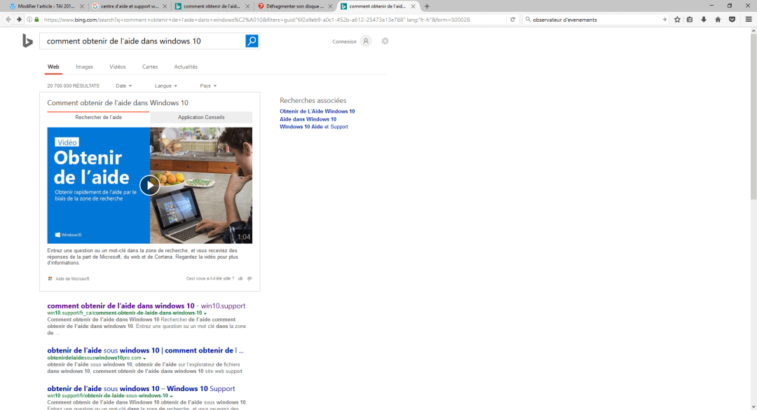The width and height of the screenshot is (757, 410).
Task: Open Bing settings gear icon
Action: pyautogui.click(x=385, y=41)
